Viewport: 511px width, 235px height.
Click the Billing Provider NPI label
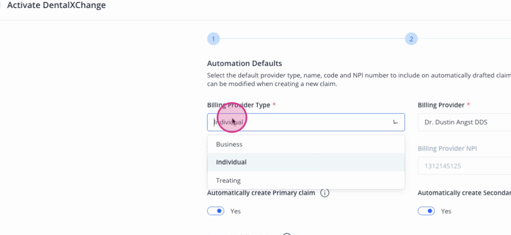coord(447,148)
